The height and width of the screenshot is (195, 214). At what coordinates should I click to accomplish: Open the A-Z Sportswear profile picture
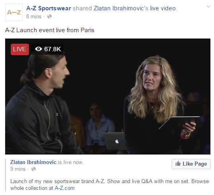14,12
